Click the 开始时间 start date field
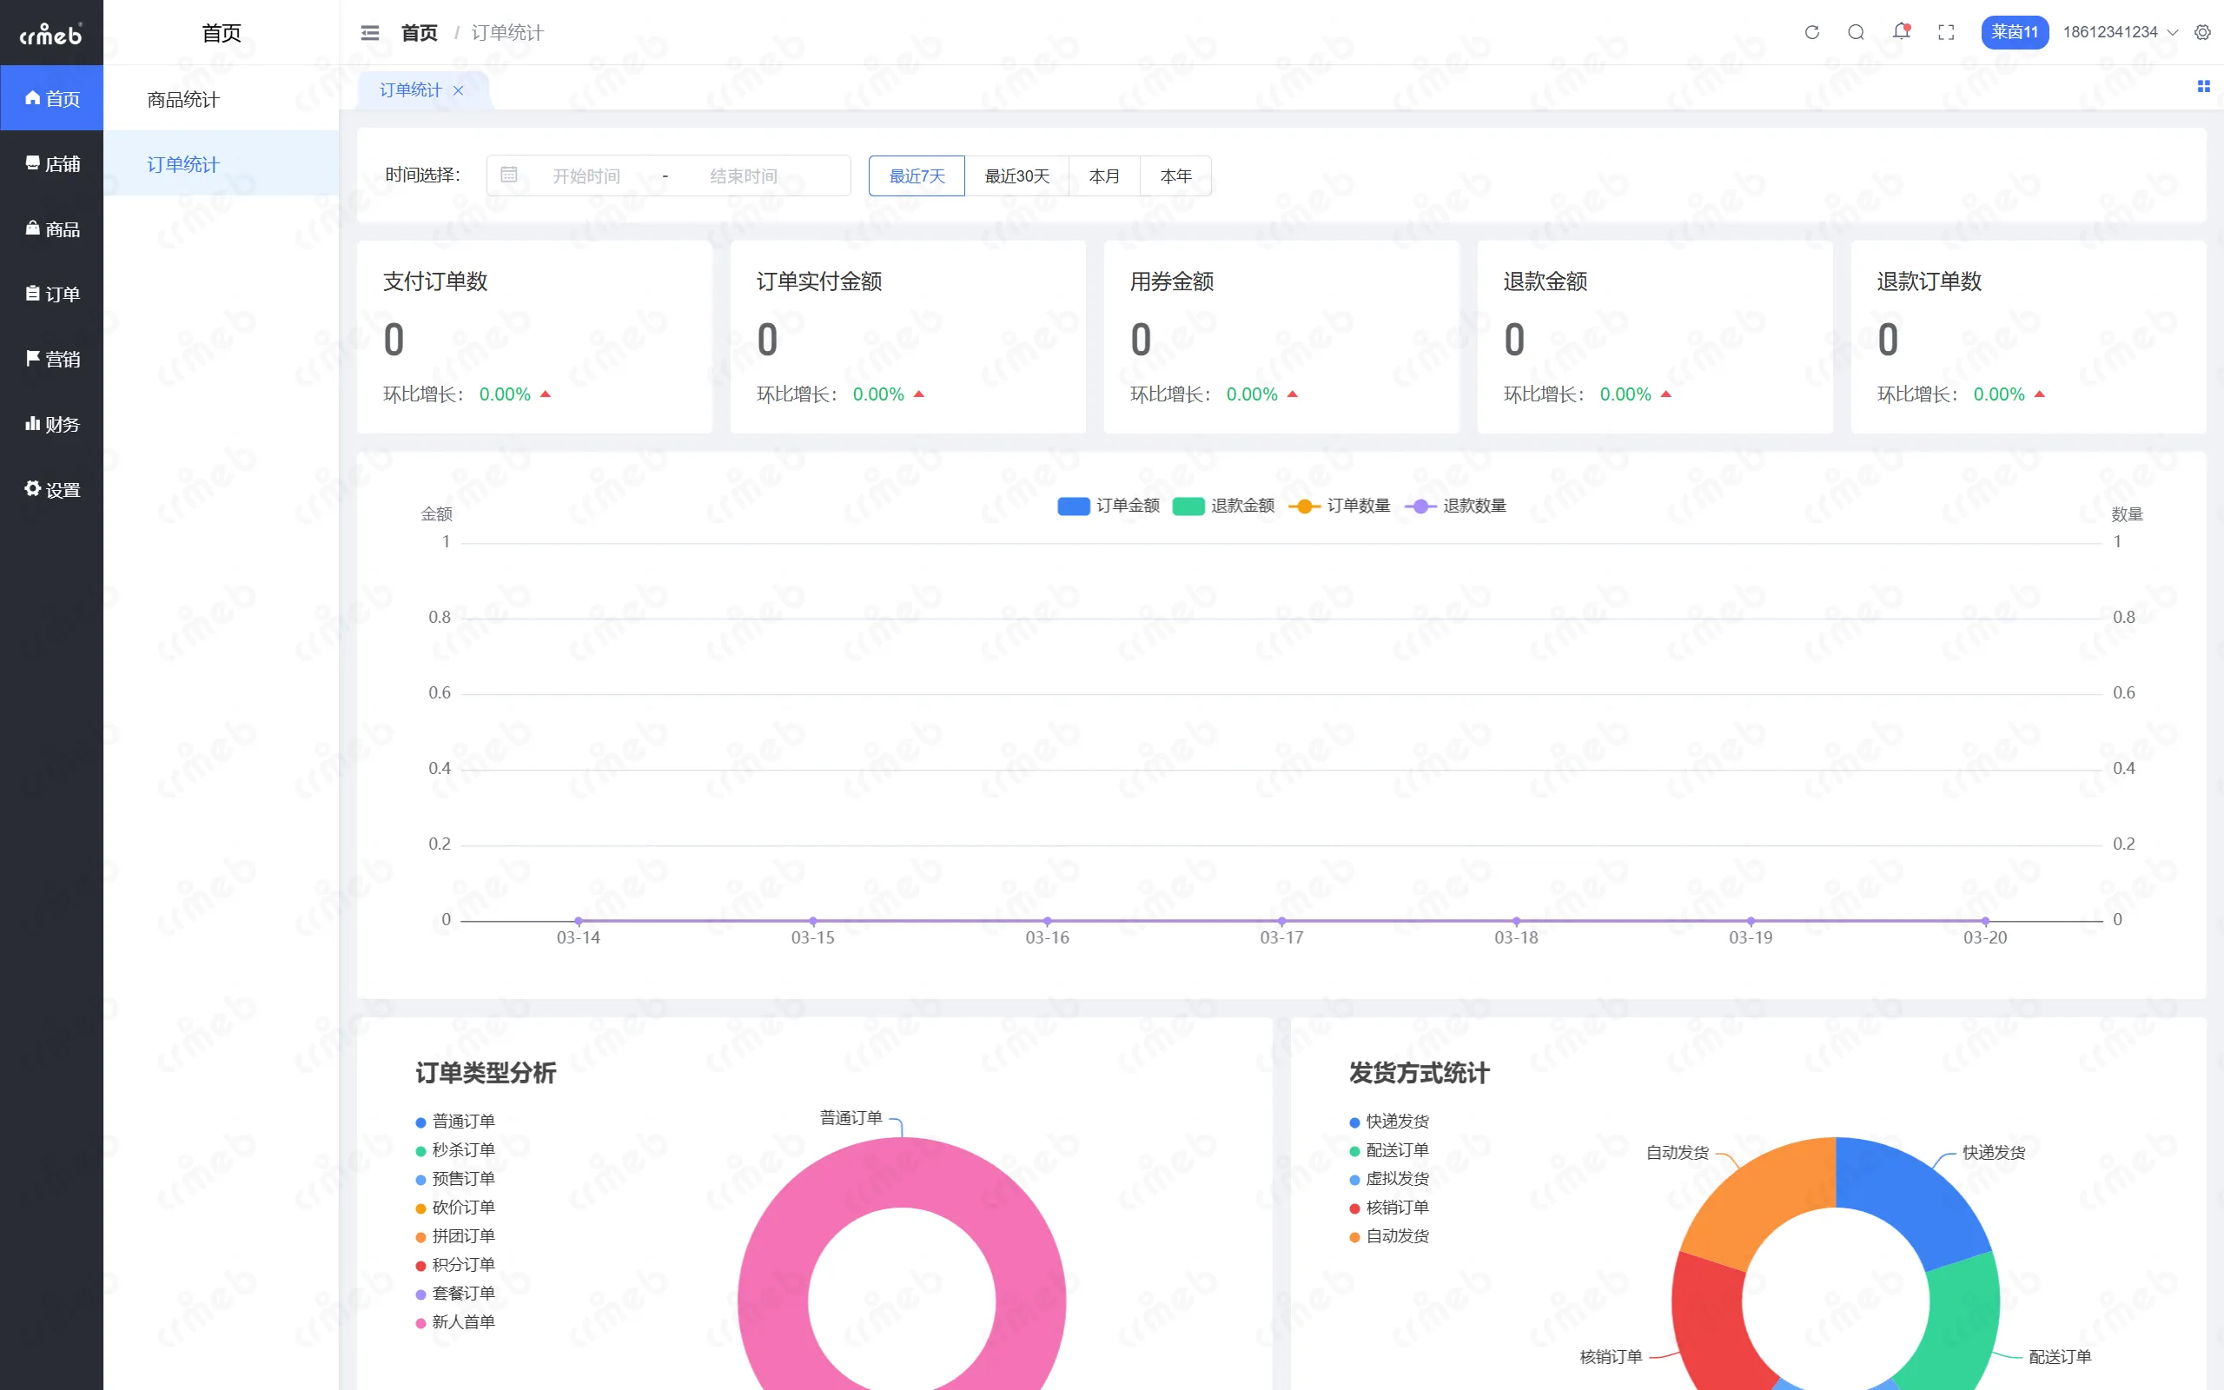2224x1390 pixels. [x=586, y=175]
